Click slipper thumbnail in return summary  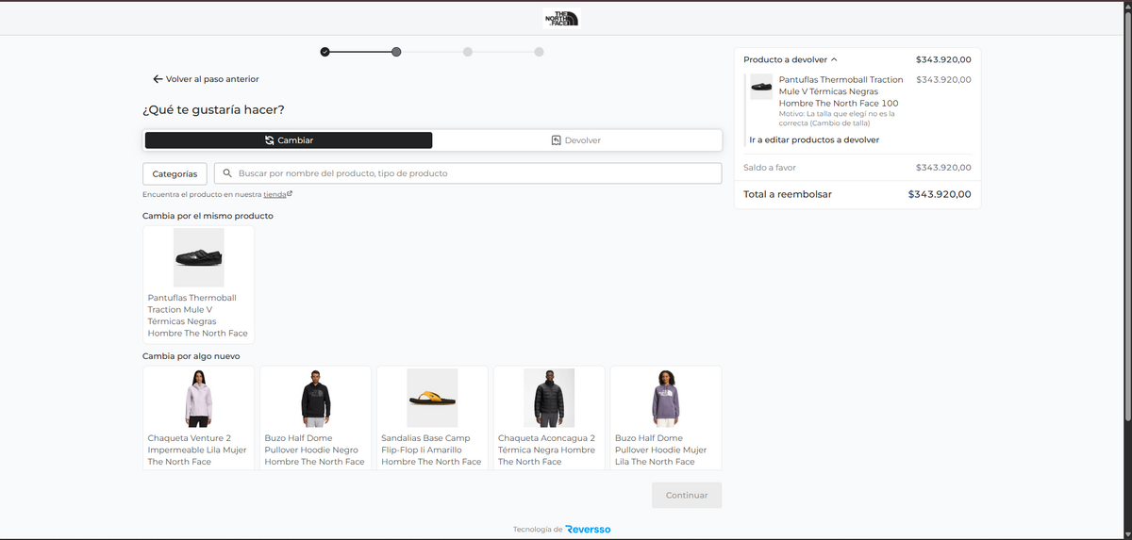tap(761, 87)
